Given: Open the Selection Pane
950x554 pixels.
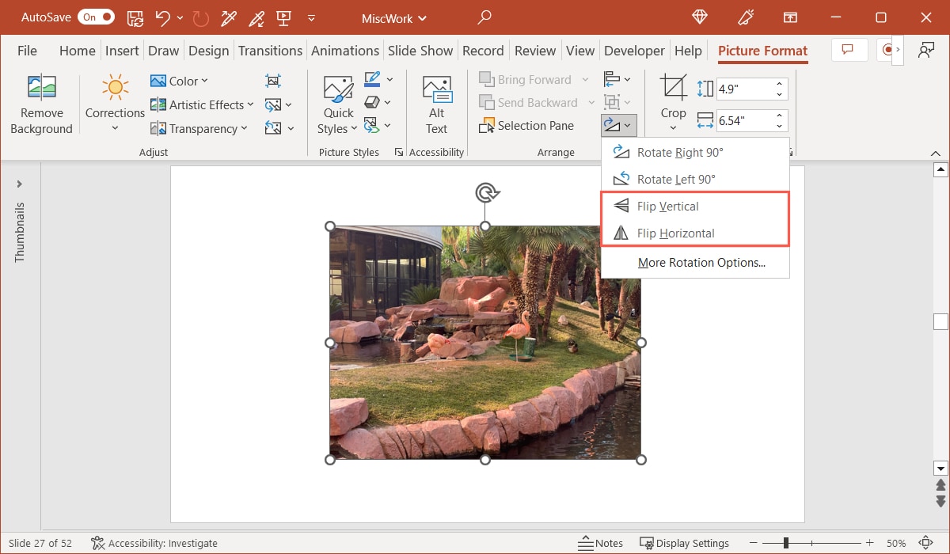Looking at the screenshot, I should 527,125.
